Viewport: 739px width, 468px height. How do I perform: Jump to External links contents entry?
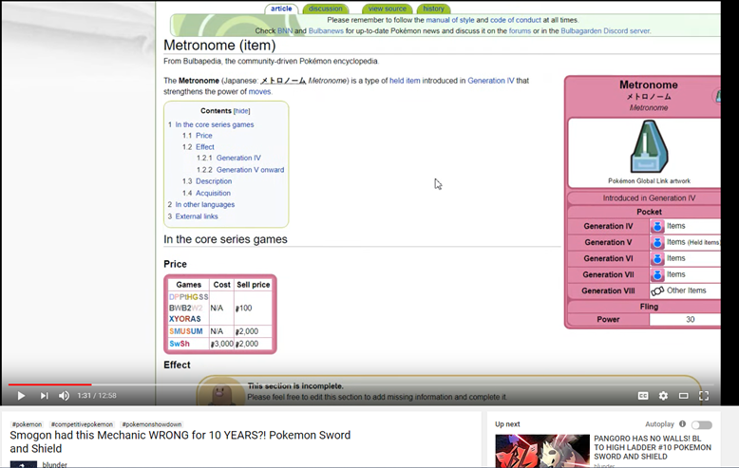click(197, 216)
